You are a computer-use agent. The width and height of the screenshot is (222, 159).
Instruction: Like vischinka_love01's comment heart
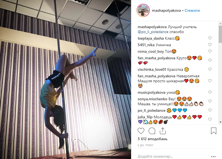[210, 69]
